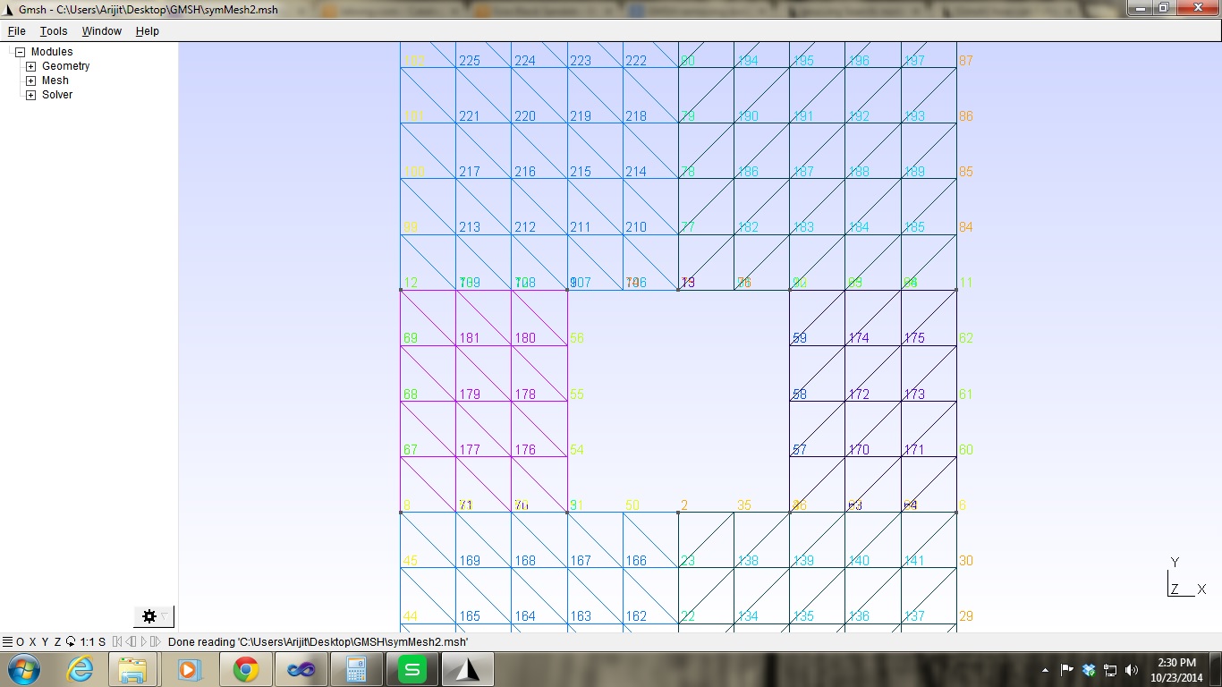
Task: Open the Tools menu
Action: [54, 31]
